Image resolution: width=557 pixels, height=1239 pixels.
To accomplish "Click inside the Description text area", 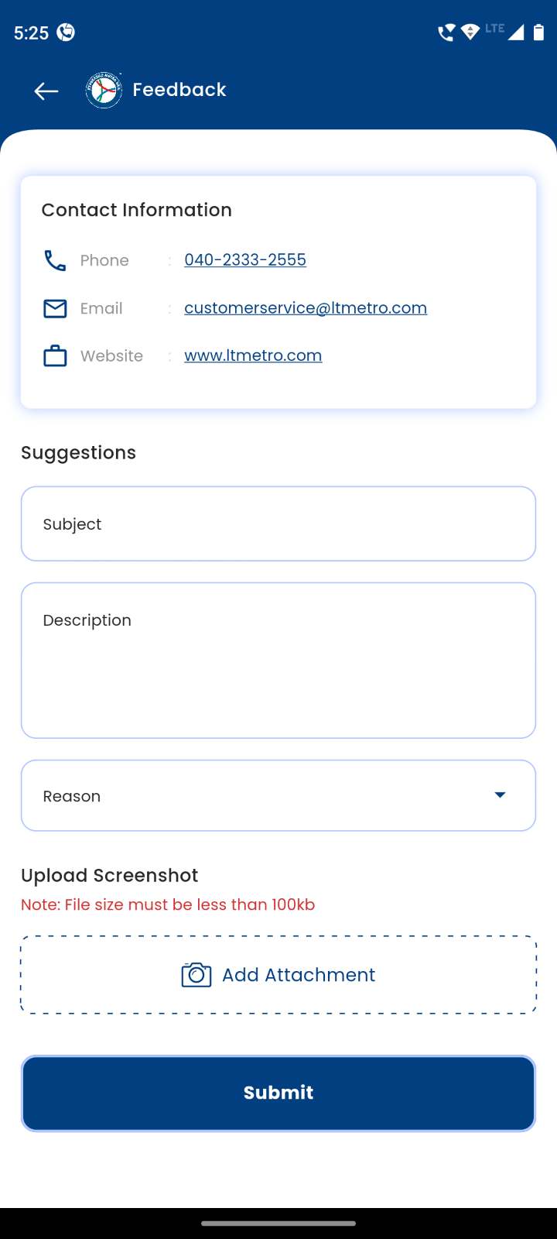I will [x=278, y=661].
